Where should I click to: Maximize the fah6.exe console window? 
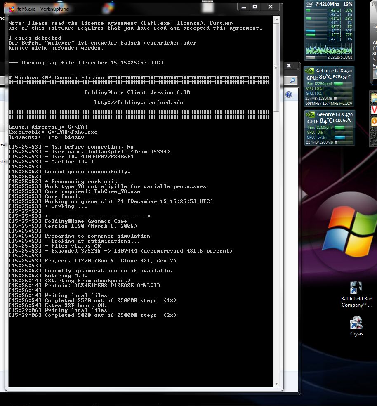pyautogui.click(x=255, y=7)
